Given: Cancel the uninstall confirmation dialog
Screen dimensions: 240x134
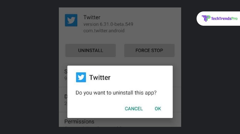Looking at the screenshot, I should pos(134,109).
